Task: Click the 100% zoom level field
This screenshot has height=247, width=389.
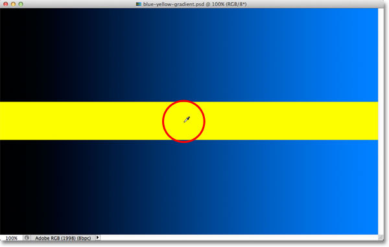Action: click(x=12, y=238)
